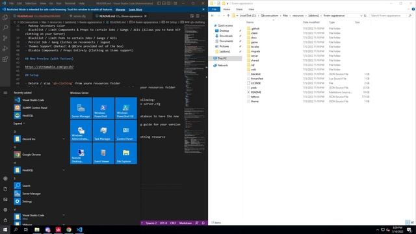This screenshot has width=416, height=234.
Task: Open Extensions view in VS Code activity bar
Action: [5, 59]
